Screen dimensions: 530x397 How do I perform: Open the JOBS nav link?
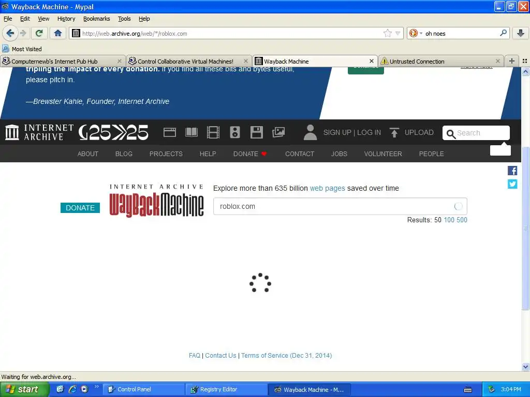click(x=339, y=154)
